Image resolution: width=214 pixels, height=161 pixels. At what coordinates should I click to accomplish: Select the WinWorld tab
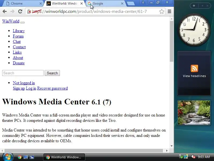pos(64,3)
